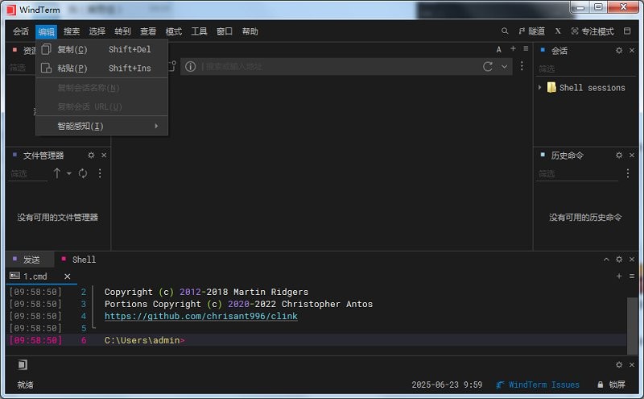
Task: Open the 帮助 menu
Action: 250,31
